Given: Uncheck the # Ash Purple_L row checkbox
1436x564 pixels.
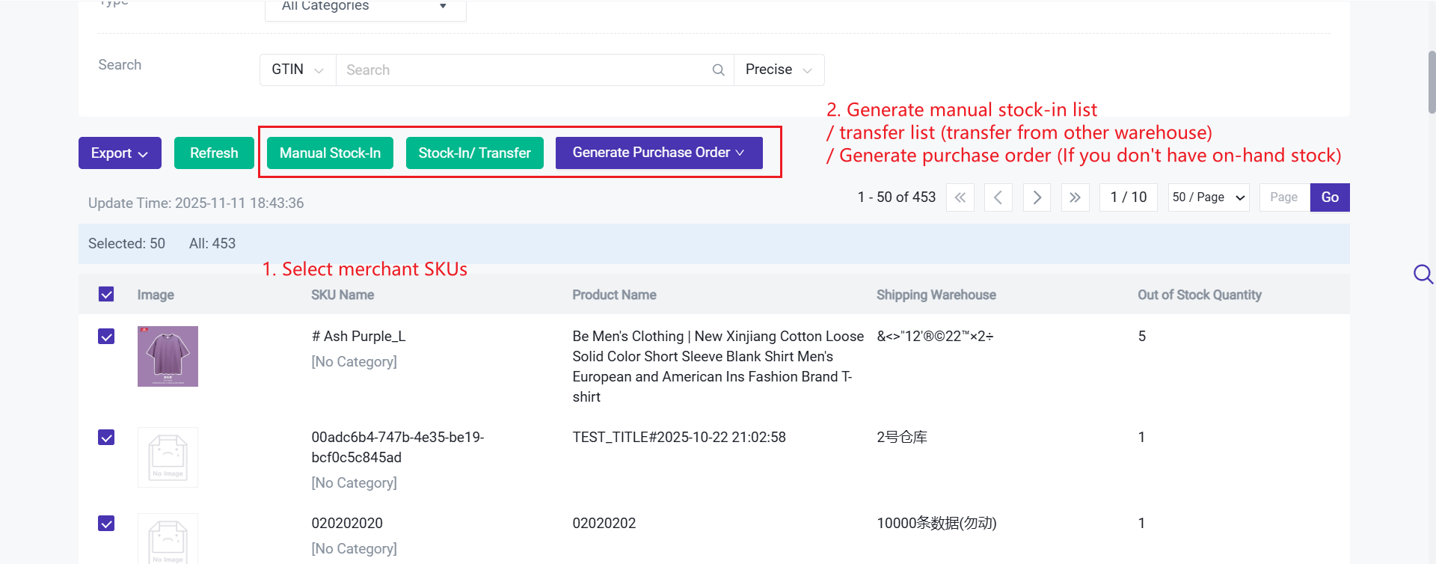Looking at the screenshot, I should [x=106, y=337].
